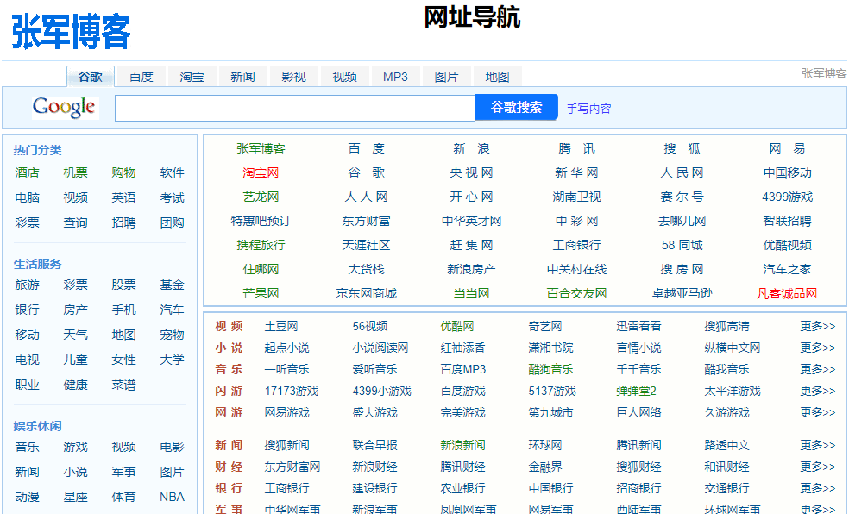Visit the 搜 狐 portal link
Viewport: 849px width, 514px height.
(x=682, y=148)
